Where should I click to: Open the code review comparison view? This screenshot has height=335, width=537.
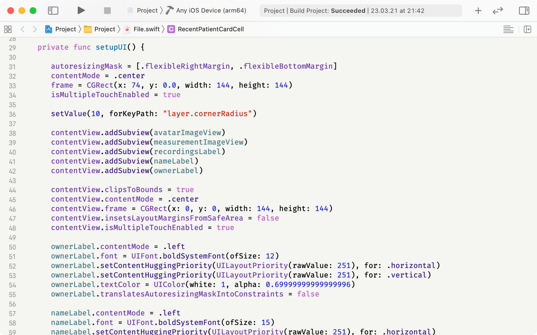tap(498, 10)
